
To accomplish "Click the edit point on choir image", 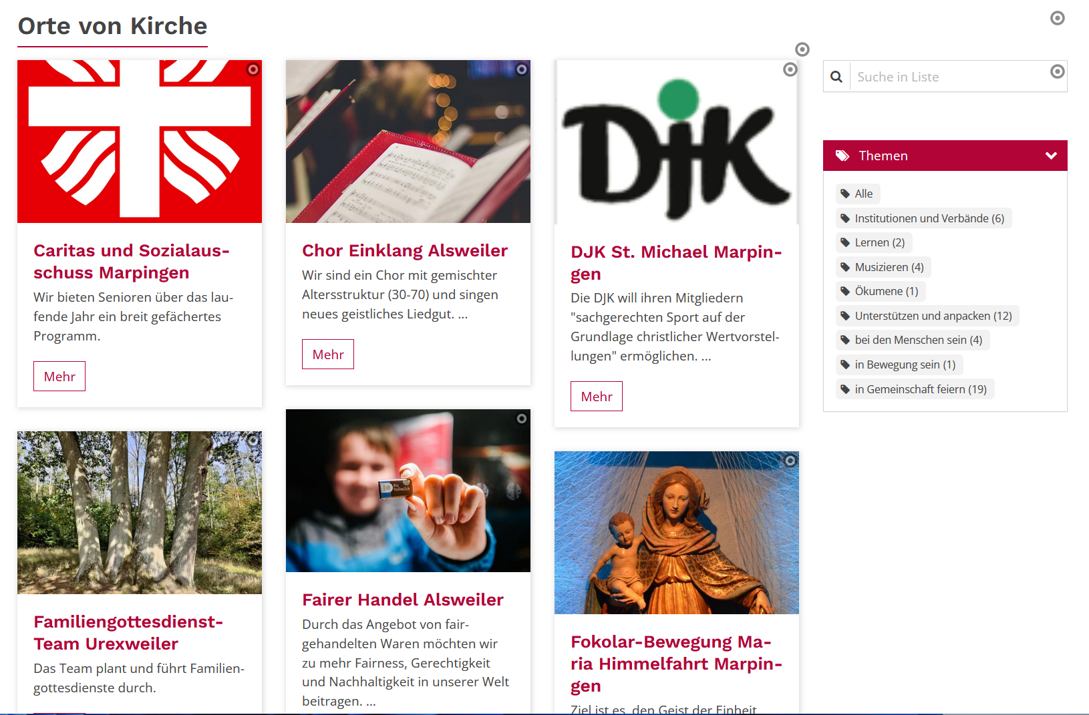I will click(x=522, y=69).
